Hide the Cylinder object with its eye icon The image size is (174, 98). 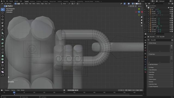click(170, 13)
